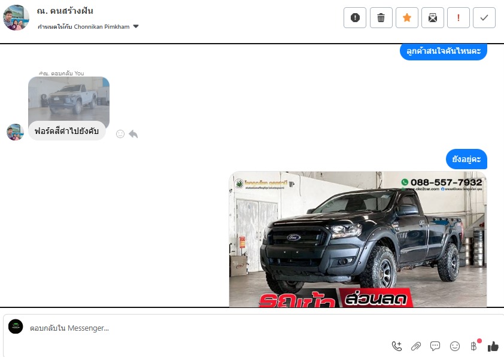
Task: Delete conversation with trash icon
Action: (x=381, y=18)
